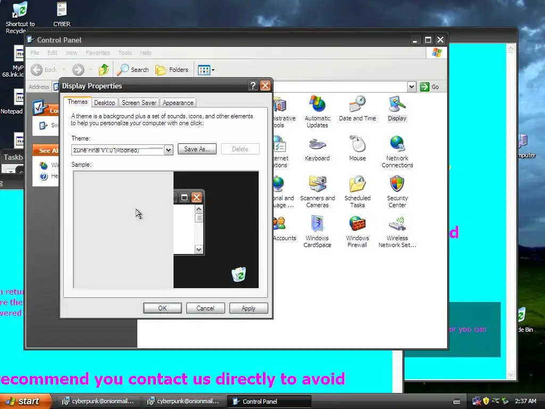Toggle the Folders toolbar button
The width and height of the screenshot is (545, 409).
point(172,70)
